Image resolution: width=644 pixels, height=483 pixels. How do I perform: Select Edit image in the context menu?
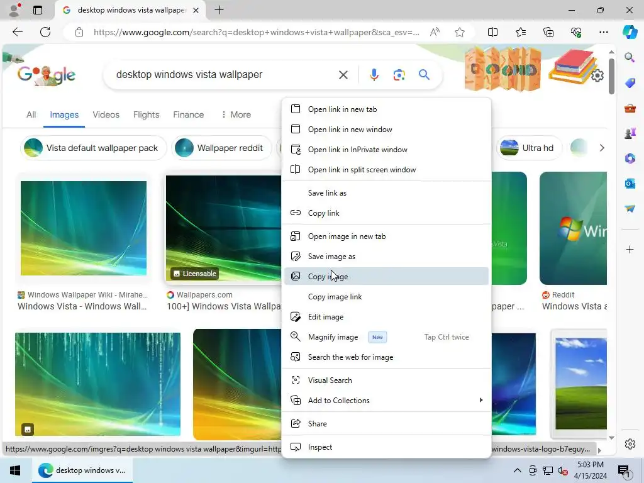tap(387, 317)
